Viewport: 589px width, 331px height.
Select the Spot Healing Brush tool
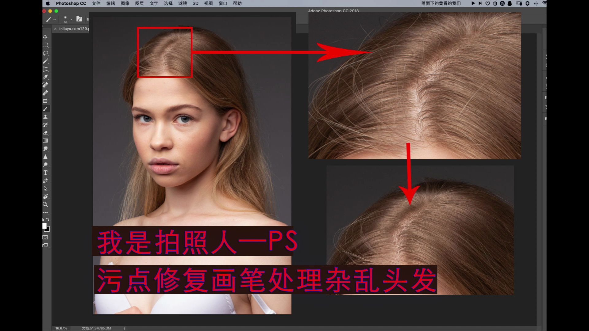[45, 85]
